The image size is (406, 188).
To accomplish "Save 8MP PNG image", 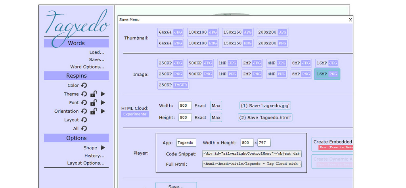I will coord(301,74).
